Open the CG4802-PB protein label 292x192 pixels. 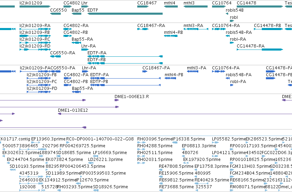(76, 82)
